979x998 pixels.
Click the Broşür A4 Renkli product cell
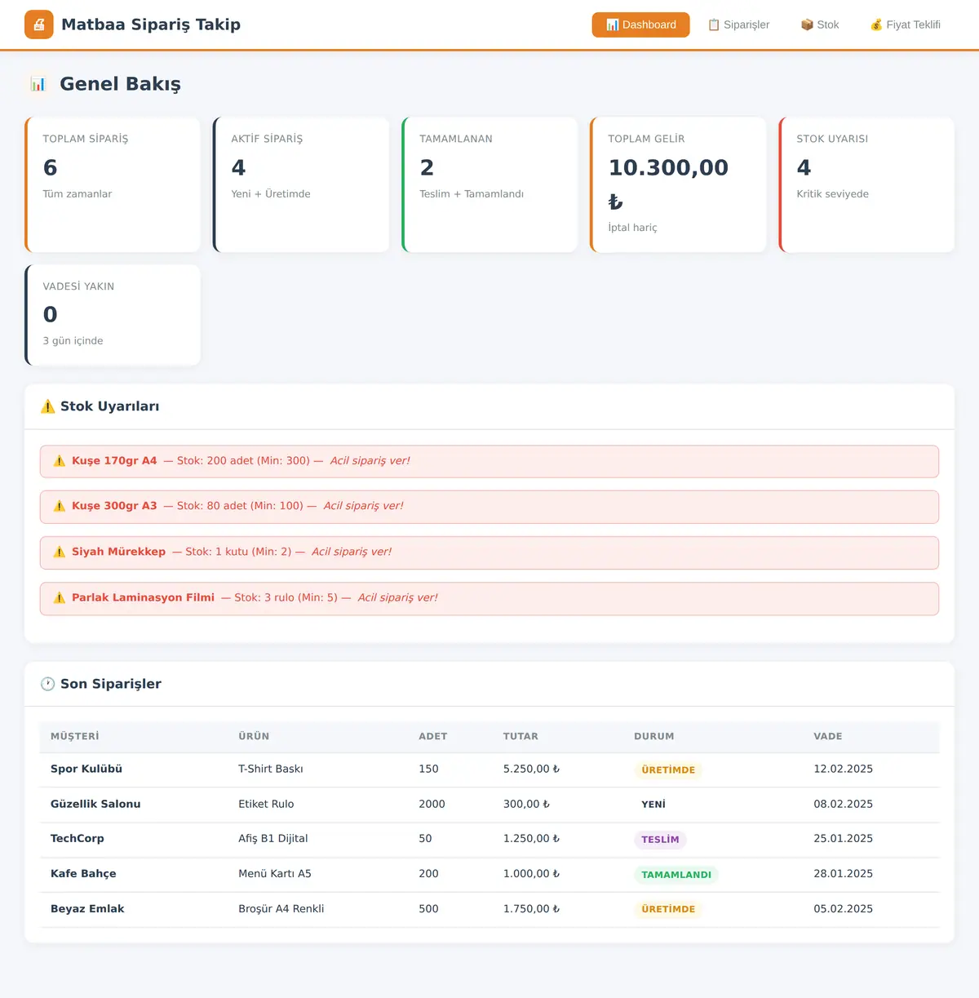281,908
